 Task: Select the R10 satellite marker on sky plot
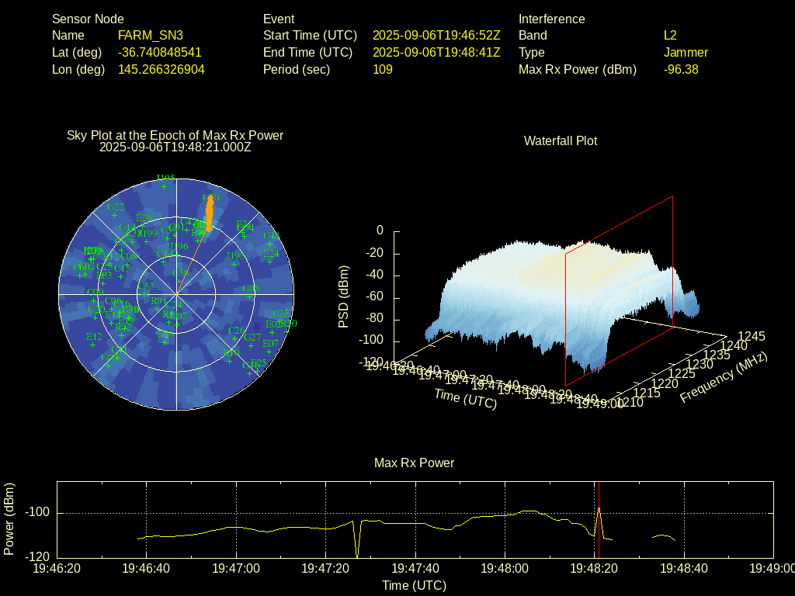pos(230,360)
